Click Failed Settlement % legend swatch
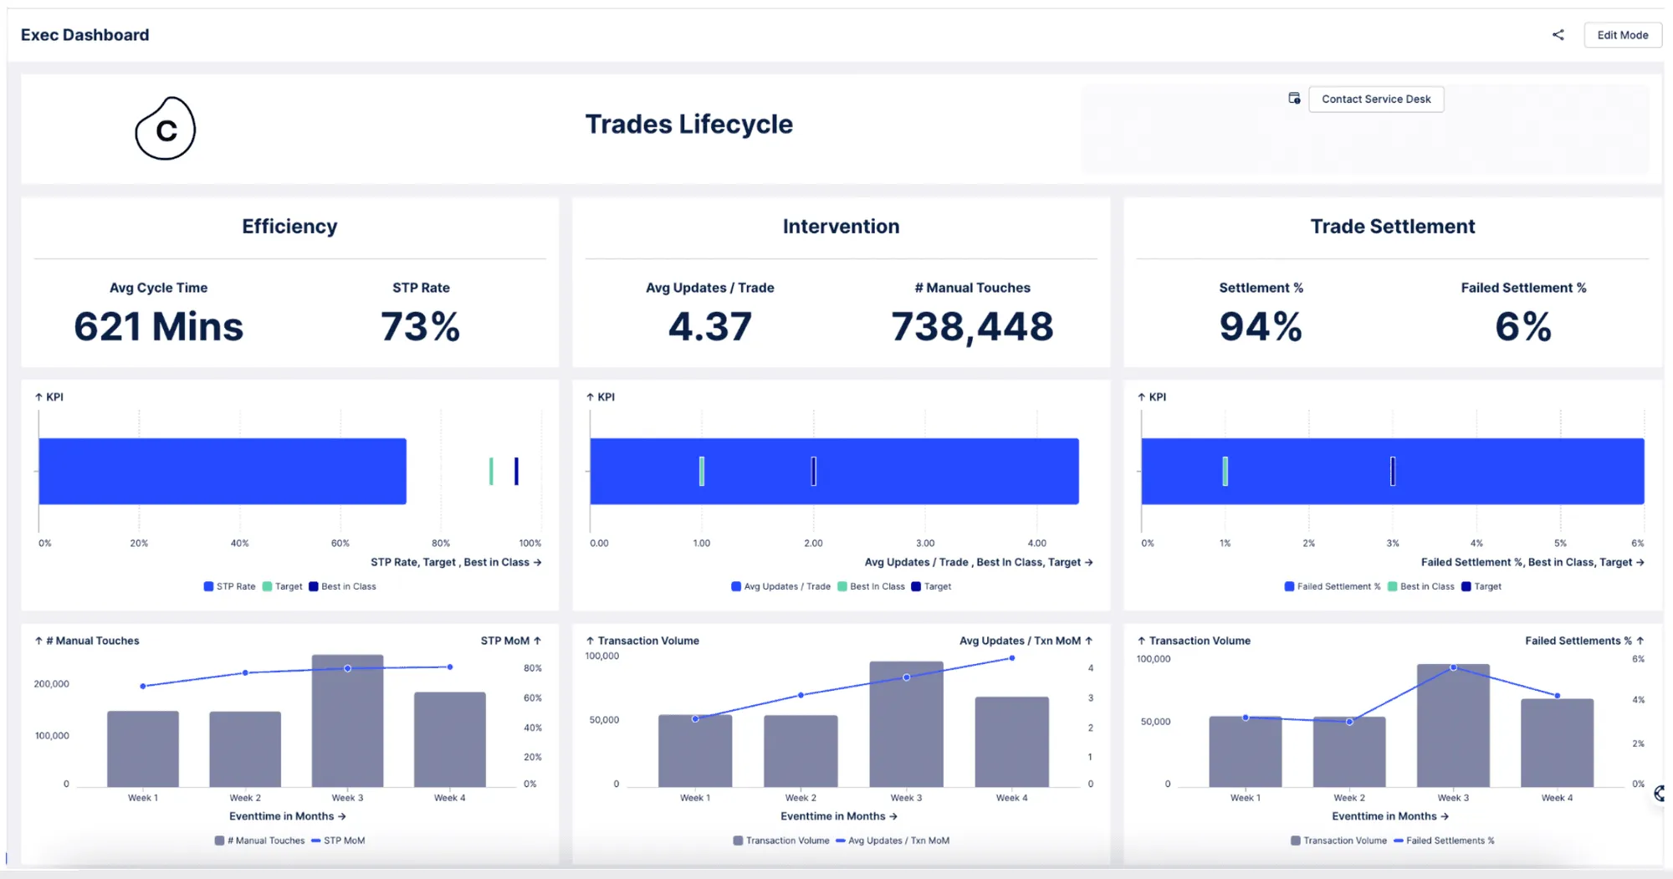 1289,586
